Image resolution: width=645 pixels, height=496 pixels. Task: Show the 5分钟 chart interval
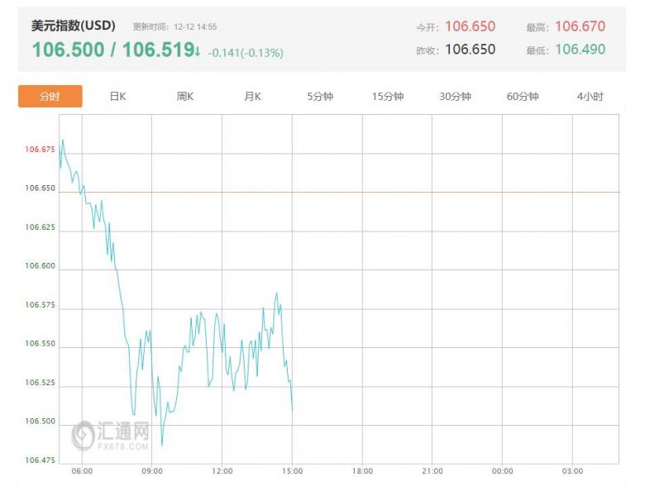320,97
